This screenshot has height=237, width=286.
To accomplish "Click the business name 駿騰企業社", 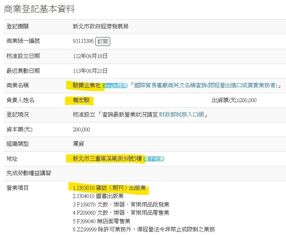I will click(x=86, y=85).
